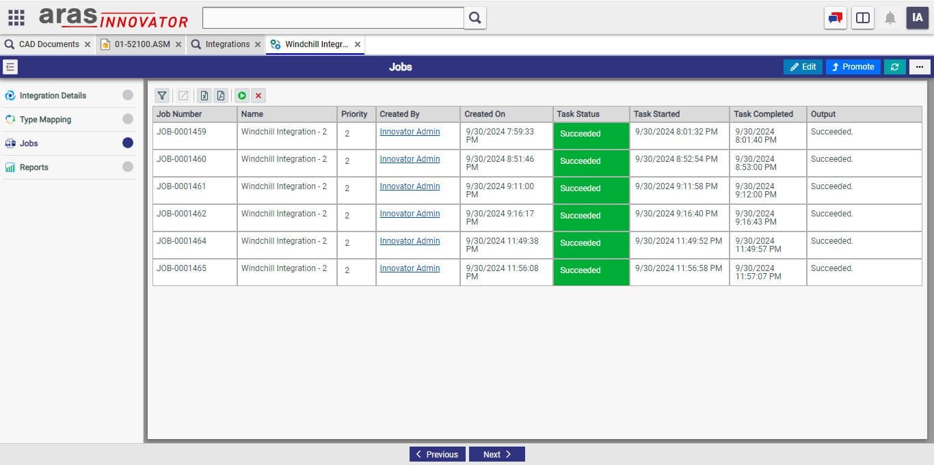
Task: Open the notifications bell
Action: click(x=890, y=18)
